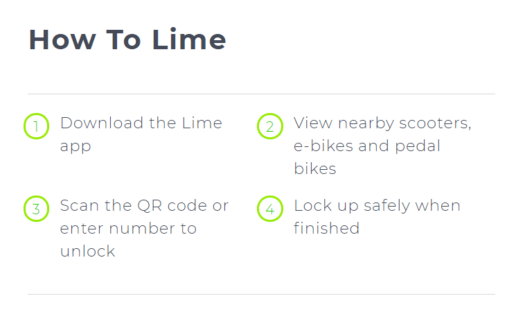
Task: Click the "e-bikes and pedal" text line
Action: coord(367,146)
